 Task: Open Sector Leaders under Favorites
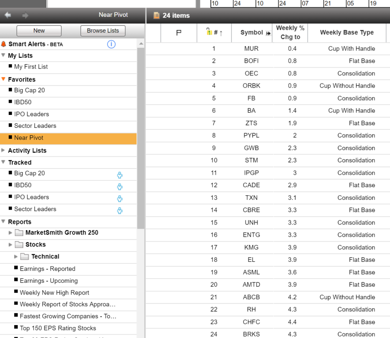coord(35,126)
